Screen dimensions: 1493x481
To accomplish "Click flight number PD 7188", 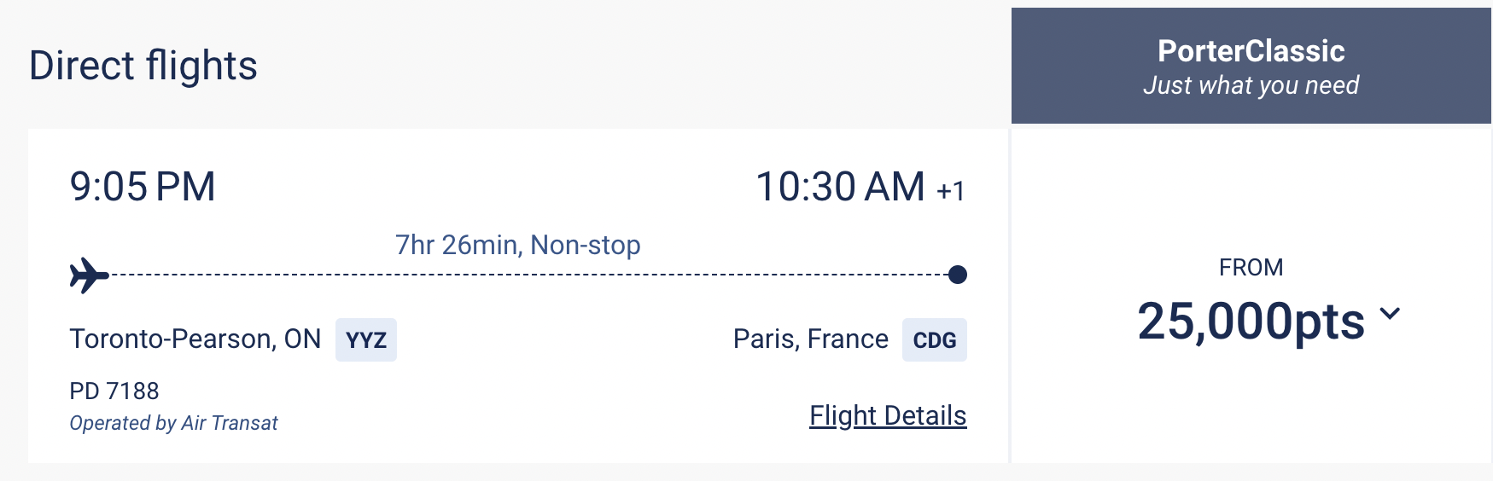I will (114, 391).
